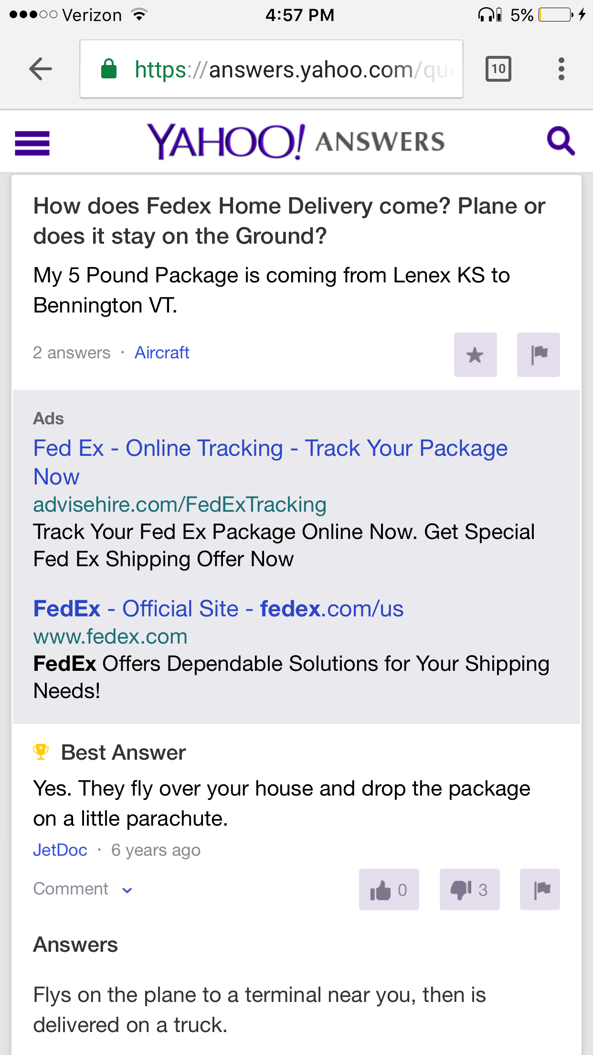
Task: Open the www.fedex.com green URL
Action: pyautogui.click(x=110, y=636)
